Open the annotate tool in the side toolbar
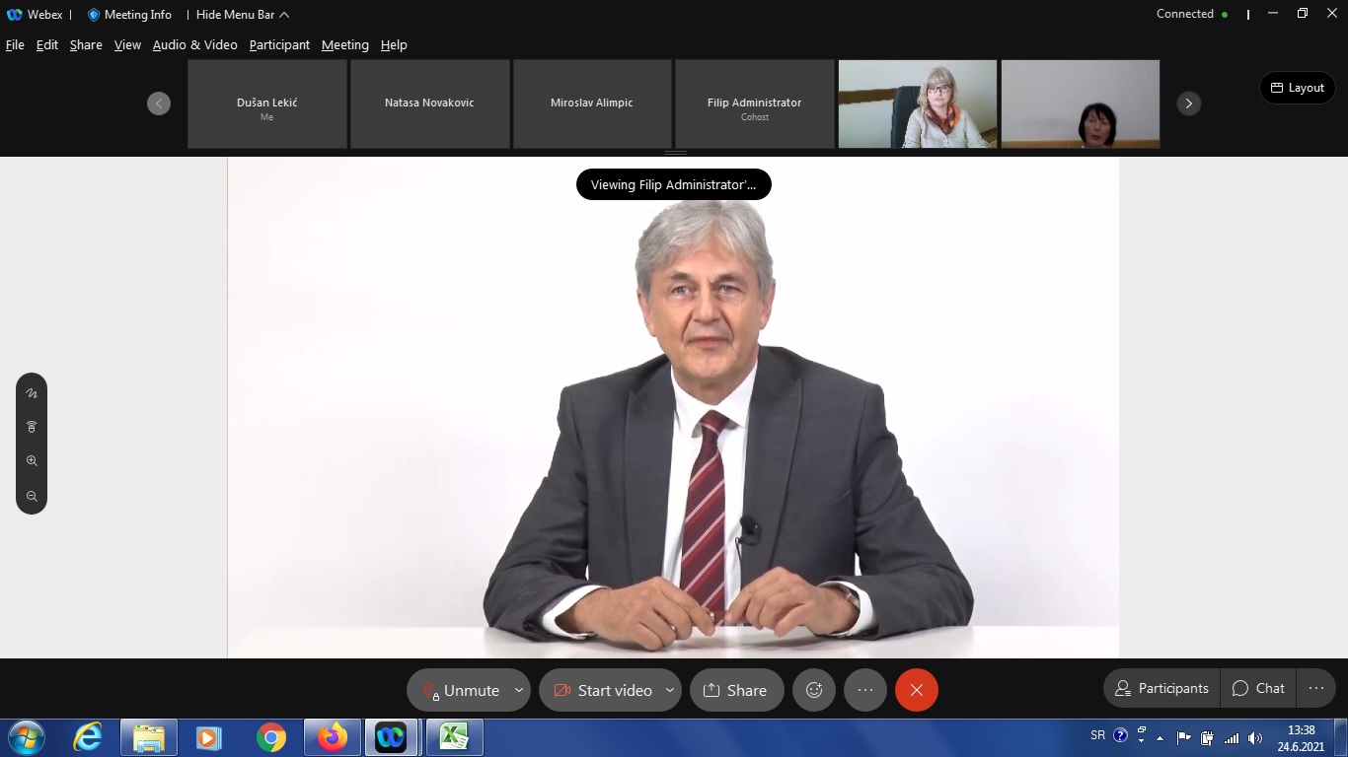1348x757 pixels. [x=32, y=392]
